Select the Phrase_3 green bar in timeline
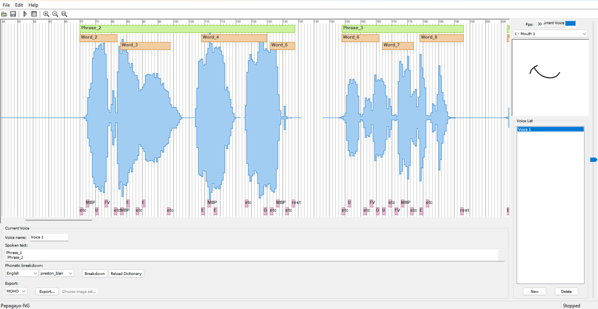This screenshot has width=598, height=309. tap(402, 28)
